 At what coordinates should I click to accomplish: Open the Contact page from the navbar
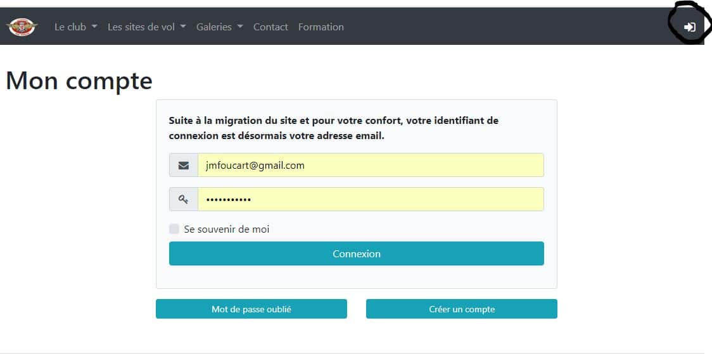pos(270,27)
